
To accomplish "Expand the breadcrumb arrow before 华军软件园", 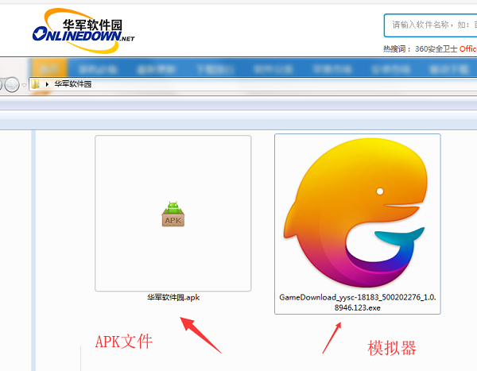I will point(47,84).
